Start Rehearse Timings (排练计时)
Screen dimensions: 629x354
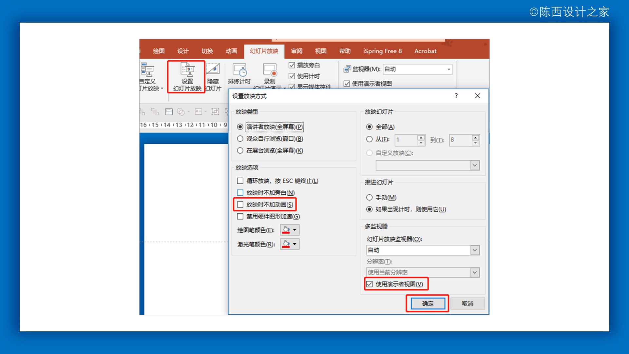pos(239,74)
